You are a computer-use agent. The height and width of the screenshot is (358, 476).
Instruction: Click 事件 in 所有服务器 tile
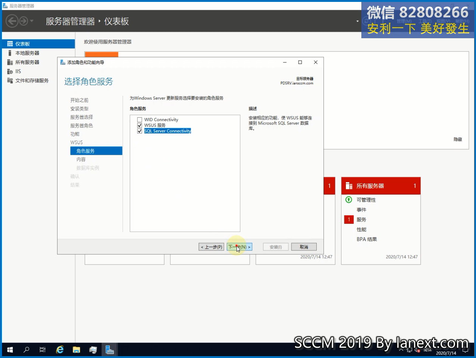coord(361,210)
